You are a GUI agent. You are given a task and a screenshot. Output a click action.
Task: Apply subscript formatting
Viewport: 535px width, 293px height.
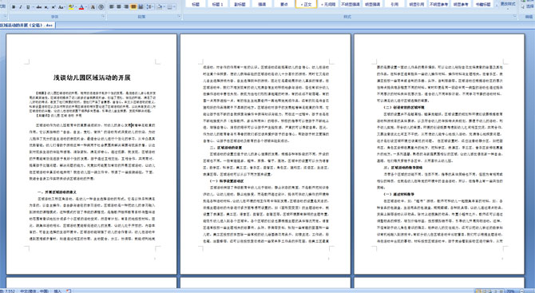click(x=46, y=7)
